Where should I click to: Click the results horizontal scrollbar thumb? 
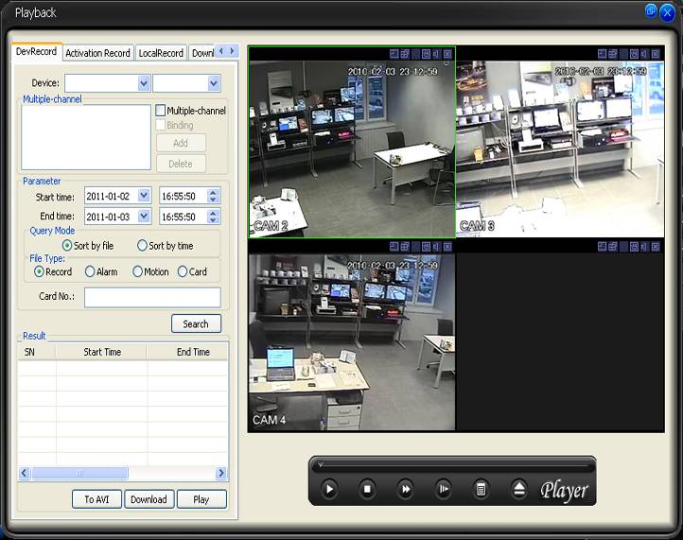80,473
